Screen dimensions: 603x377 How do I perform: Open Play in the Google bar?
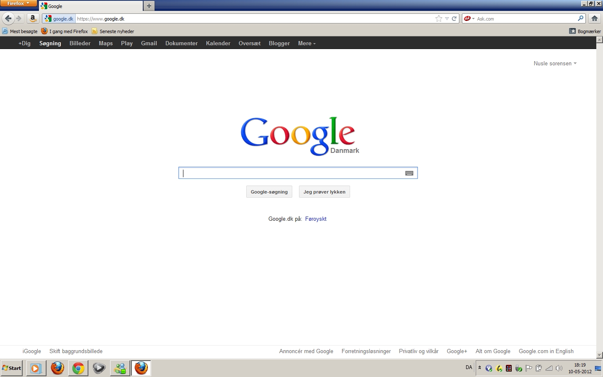click(127, 43)
